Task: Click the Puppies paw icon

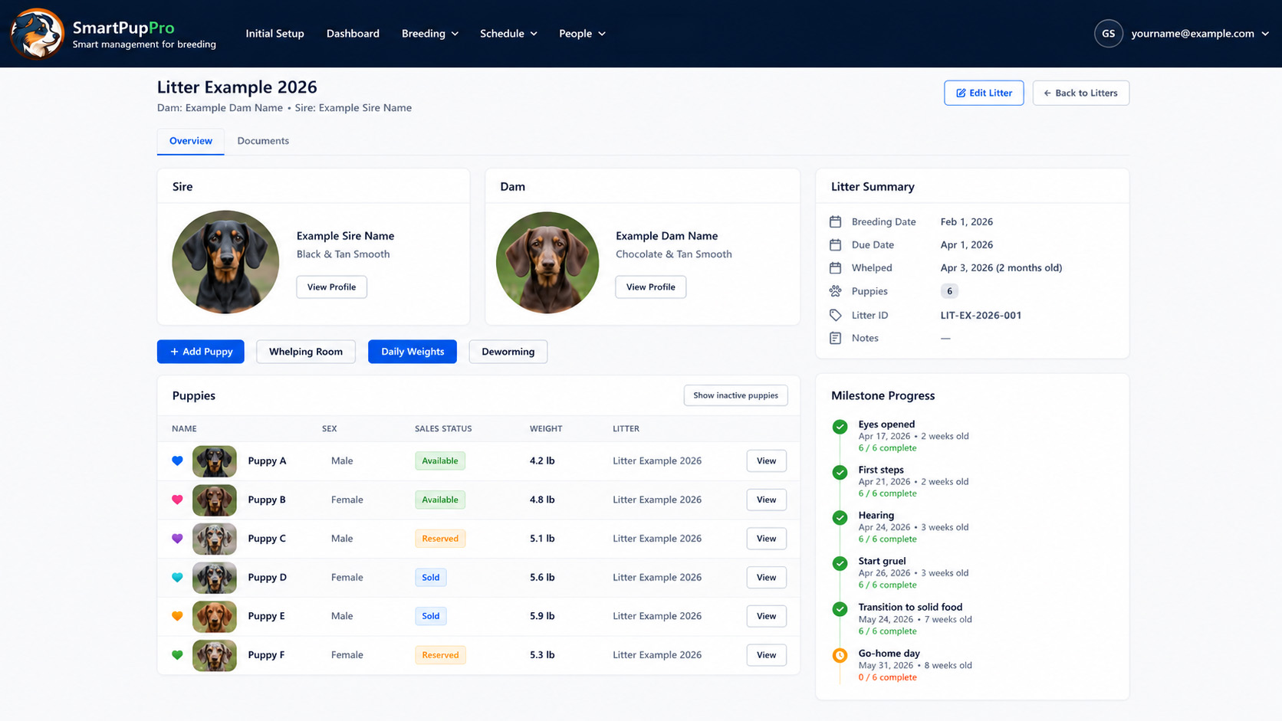Action: coord(835,291)
